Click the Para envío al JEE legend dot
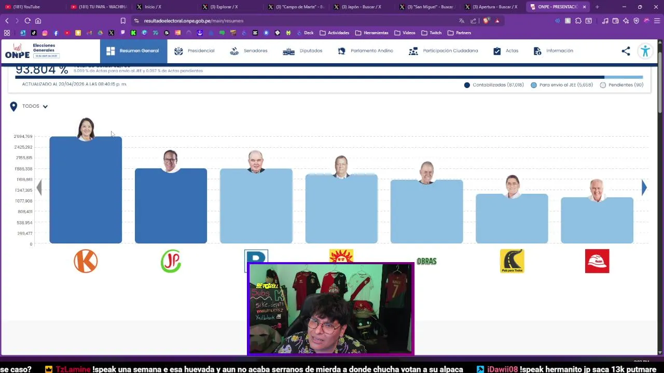 534,85
